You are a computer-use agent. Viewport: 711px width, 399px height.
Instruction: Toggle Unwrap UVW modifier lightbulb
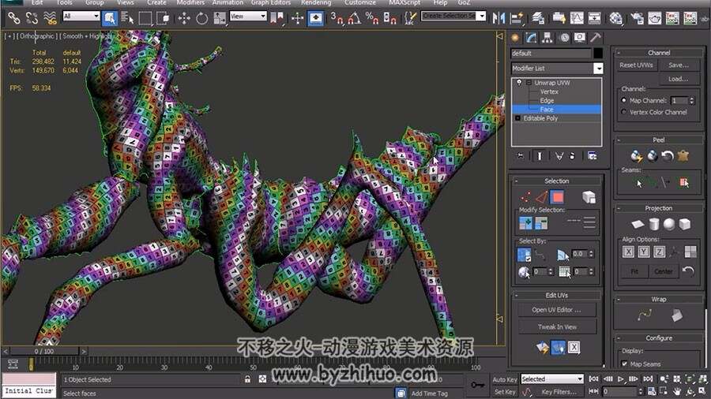click(x=519, y=83)
